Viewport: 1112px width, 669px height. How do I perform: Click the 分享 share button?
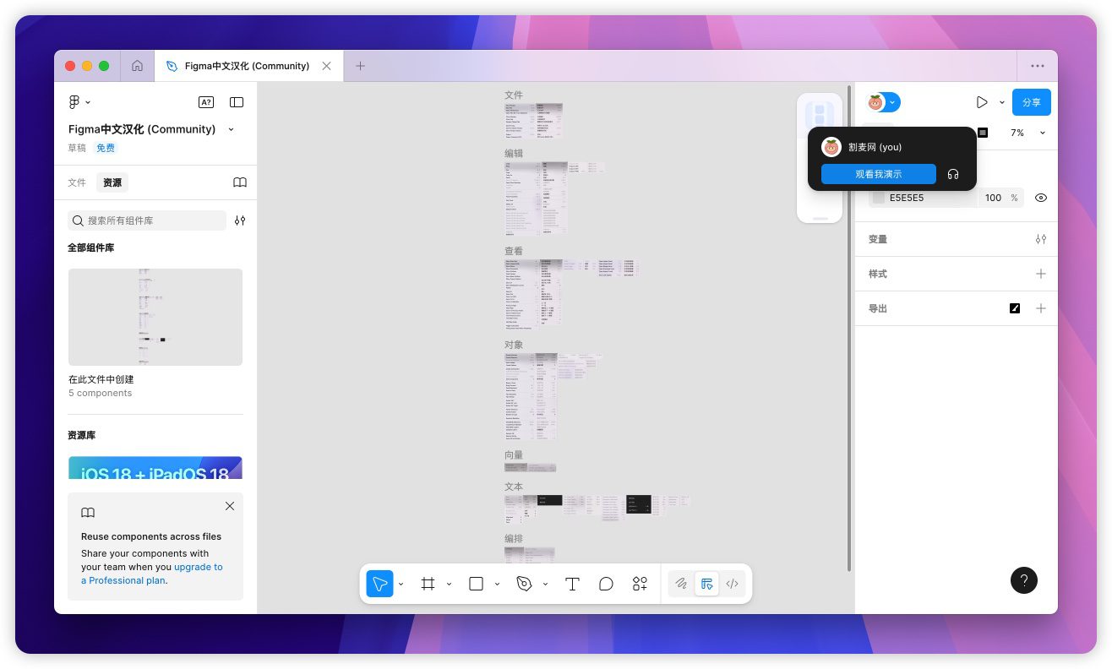tap(1032, 102)
